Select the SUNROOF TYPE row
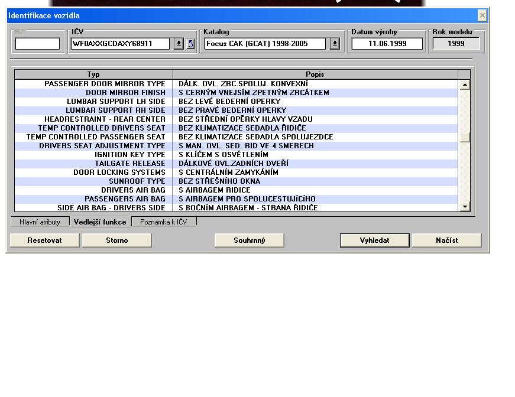The height and width of the screenshot is (397, 515). pos(237,181)
